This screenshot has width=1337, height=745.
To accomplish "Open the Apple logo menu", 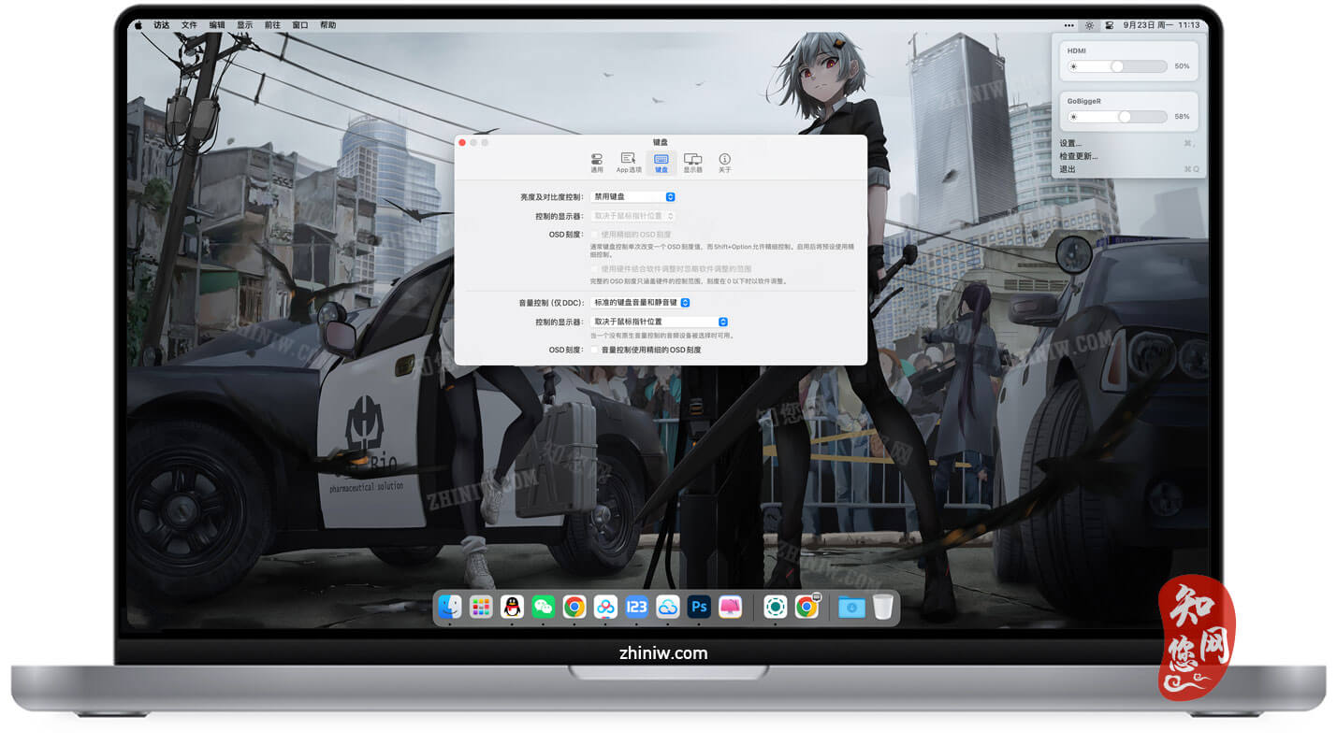I will tap(138, 25).
